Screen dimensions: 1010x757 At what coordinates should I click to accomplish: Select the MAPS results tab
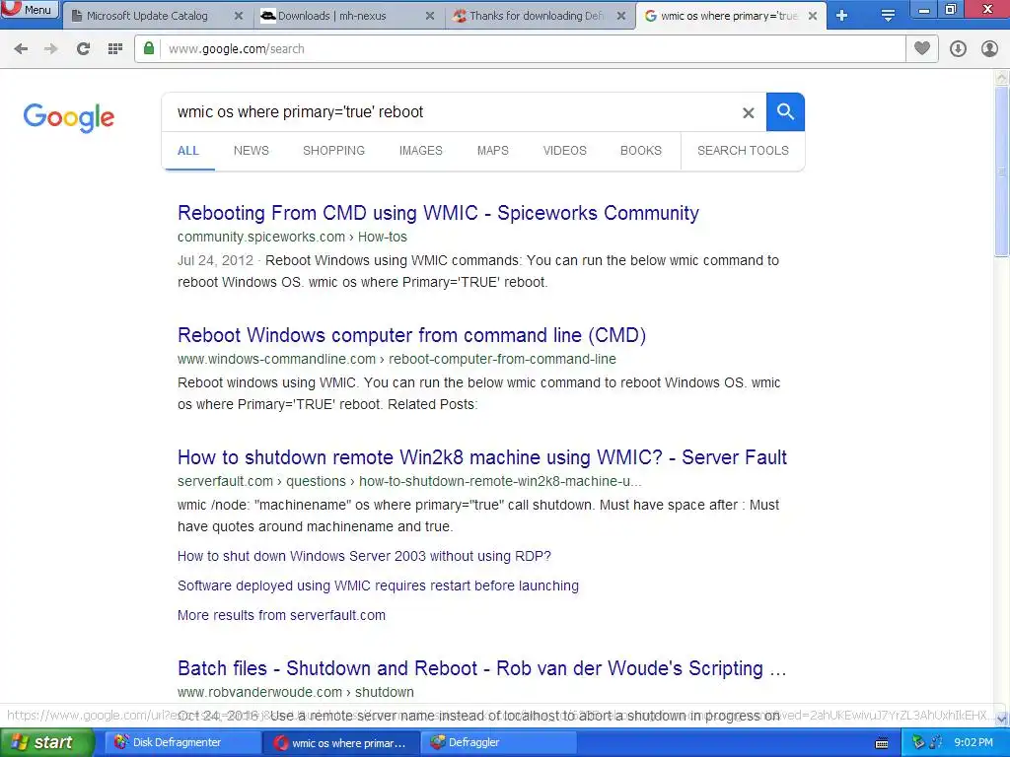(x=493, y=151)
